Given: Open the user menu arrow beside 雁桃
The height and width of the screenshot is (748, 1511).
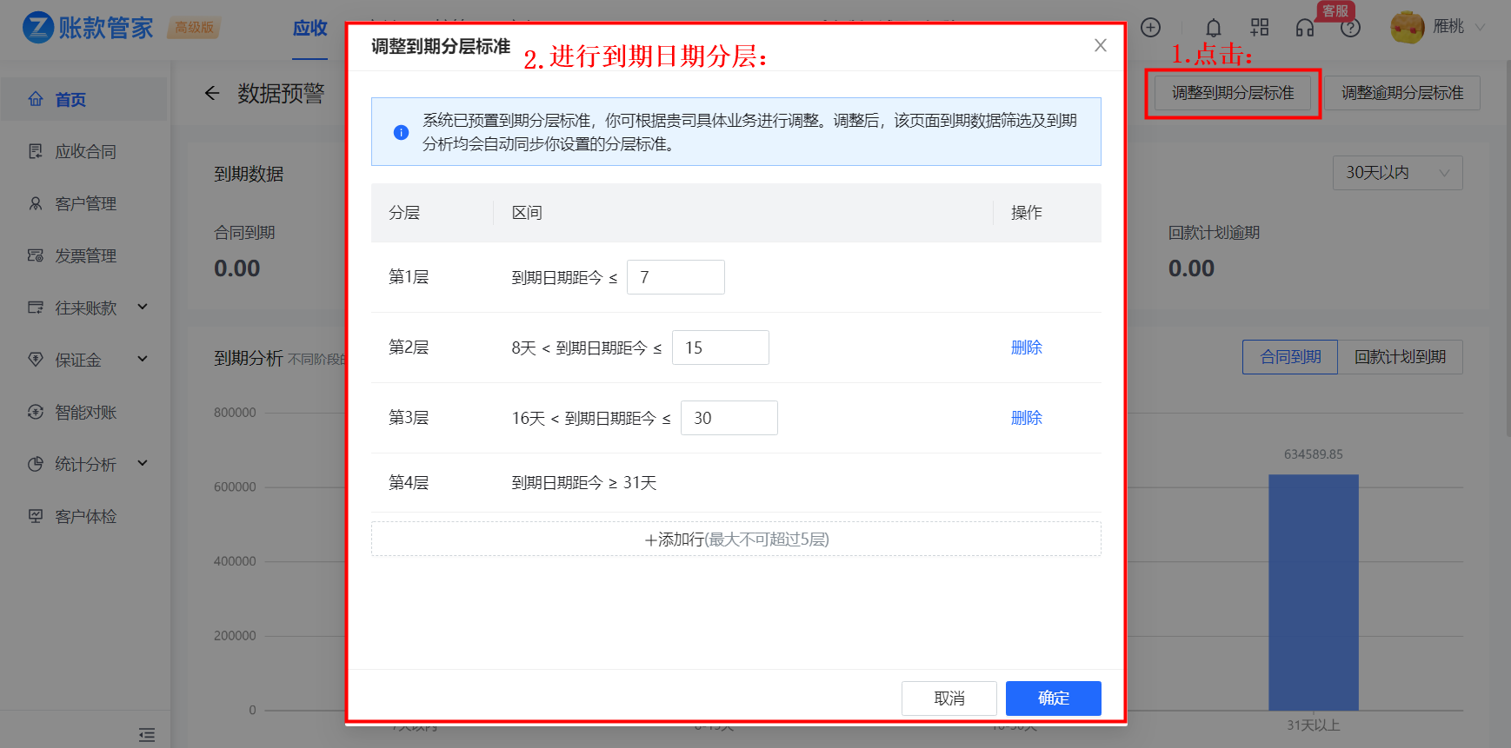Looking at the screenshot, I should coord(1481,27).
